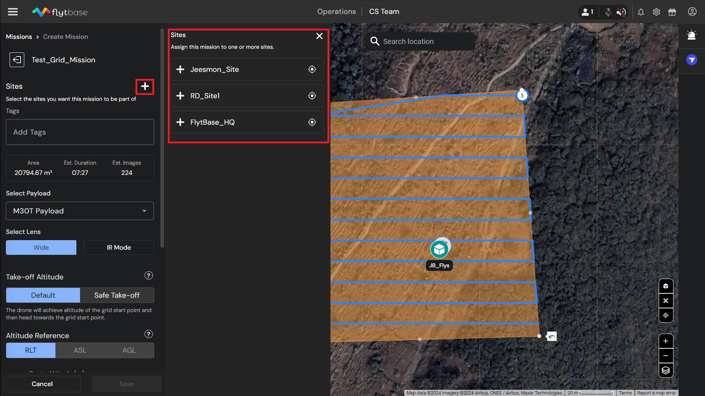Viewport: 705px width, 396px height.
Task: Expand the M30T Payload dropdown
Action: click(x=80, y=211)
